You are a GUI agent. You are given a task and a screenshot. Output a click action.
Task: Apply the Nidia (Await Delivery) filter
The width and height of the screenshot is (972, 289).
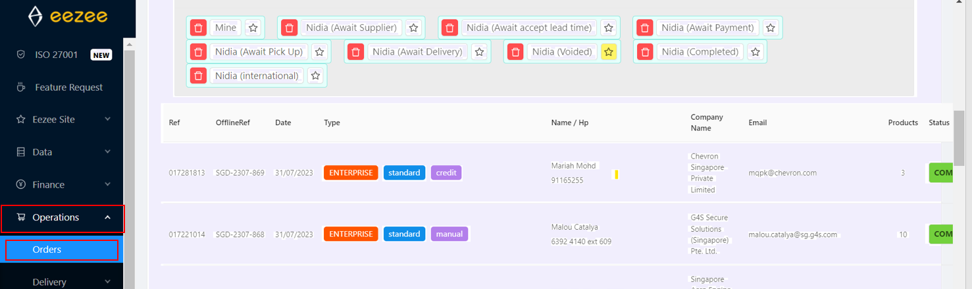[x=417, y=51]
